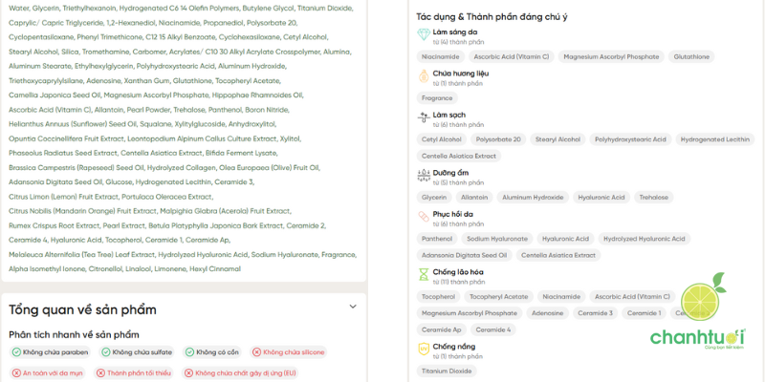Collapse the Tổng quan về sản phẩm section

coord(353,307)
